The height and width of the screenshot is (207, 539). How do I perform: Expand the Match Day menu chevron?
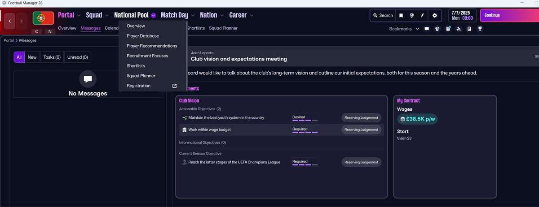tap(192, 16)
